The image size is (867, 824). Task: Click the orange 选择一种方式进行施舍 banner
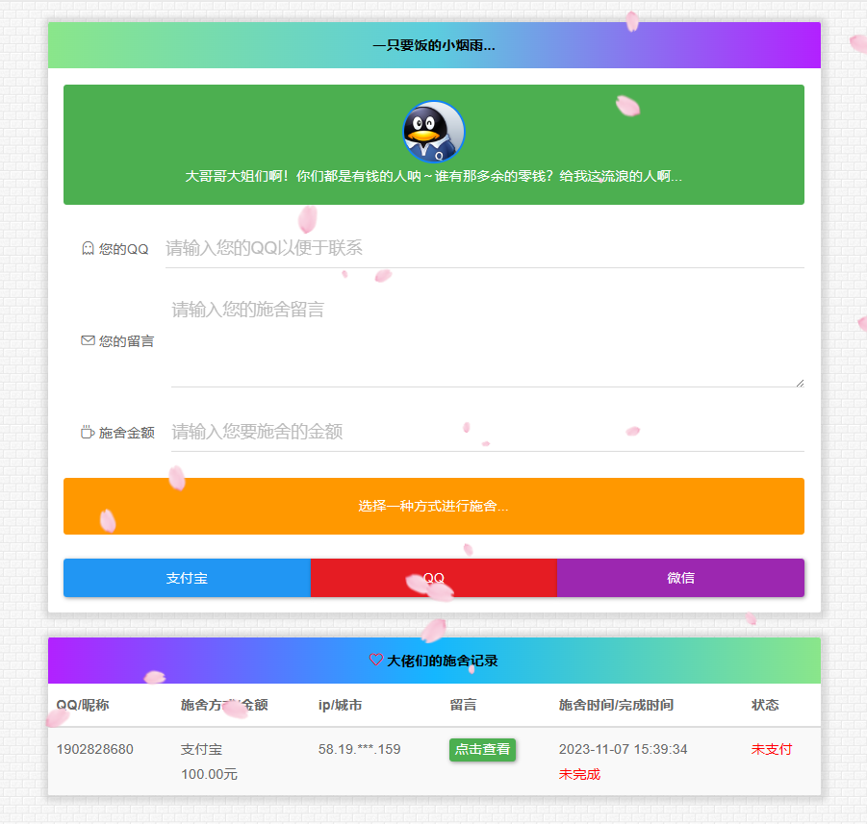tap(433, 507)
